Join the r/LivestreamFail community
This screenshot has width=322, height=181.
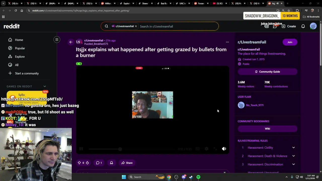point(290,42)
